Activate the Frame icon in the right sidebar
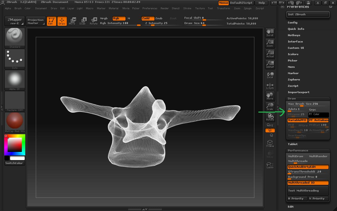Screen dimensions: 337x211 point(270,143)
